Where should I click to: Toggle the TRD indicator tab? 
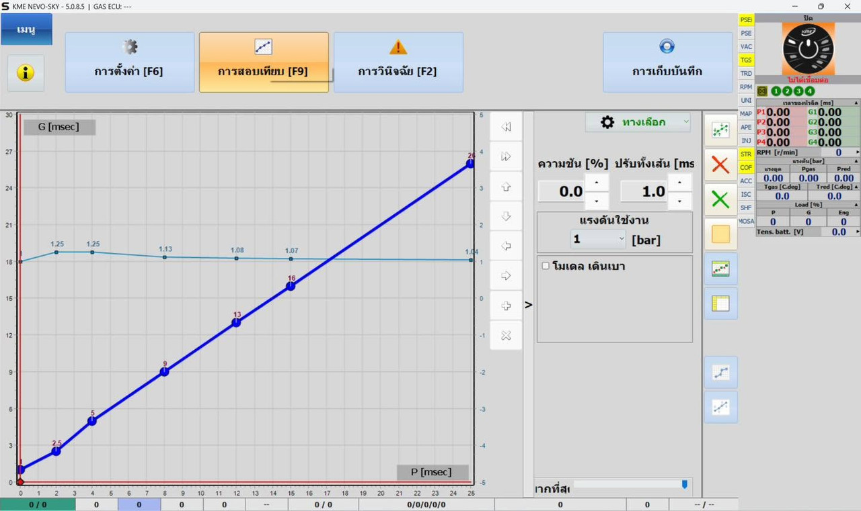[746, 73]
